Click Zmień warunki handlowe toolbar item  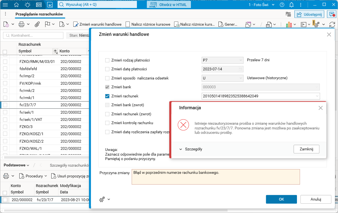(x=97, y=24)
